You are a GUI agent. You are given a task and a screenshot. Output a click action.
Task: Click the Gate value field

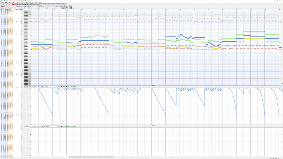46,6
